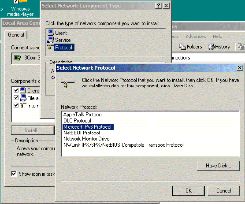
Task: Click the Protocol icon in the component list
Action: point(50,47)
